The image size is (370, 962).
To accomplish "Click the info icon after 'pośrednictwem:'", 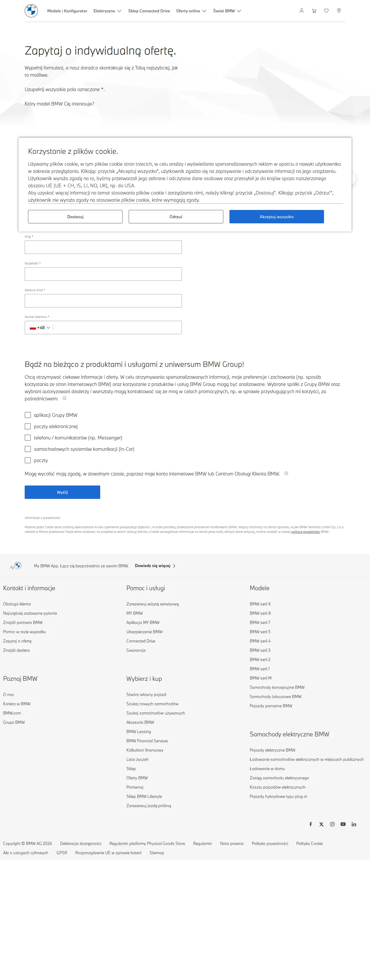I will (64, 398).
